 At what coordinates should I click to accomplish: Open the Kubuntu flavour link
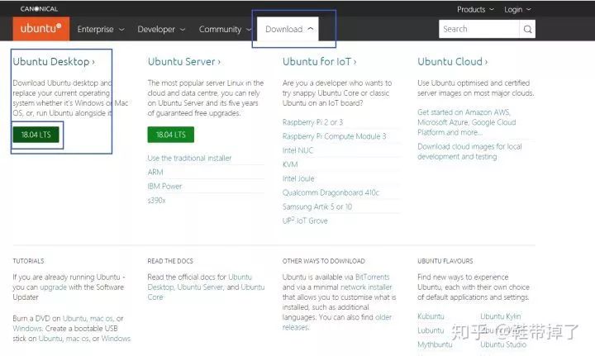431,316
